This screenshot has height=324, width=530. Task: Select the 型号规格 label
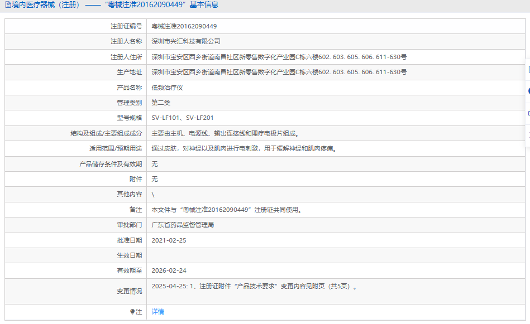pyautogui.click(x=129, y=118)
